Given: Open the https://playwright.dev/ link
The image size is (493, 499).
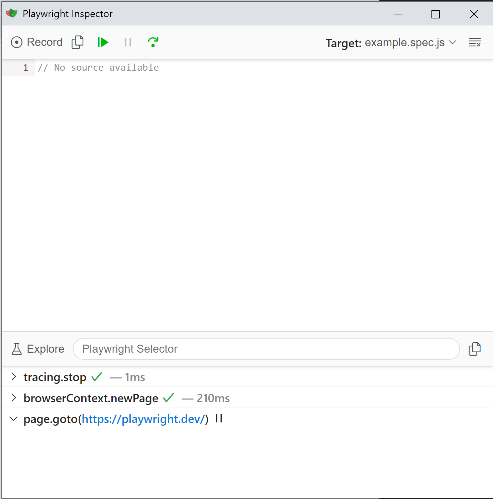Looking at the screenshot, I should [143, 419].
